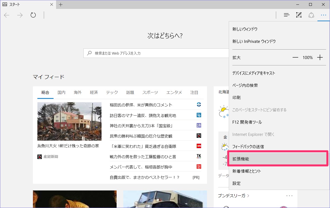Open 自費出版で、まさかのベストセラー article
The height and width of the screenshot is (208, 330).
pos(144,177)
